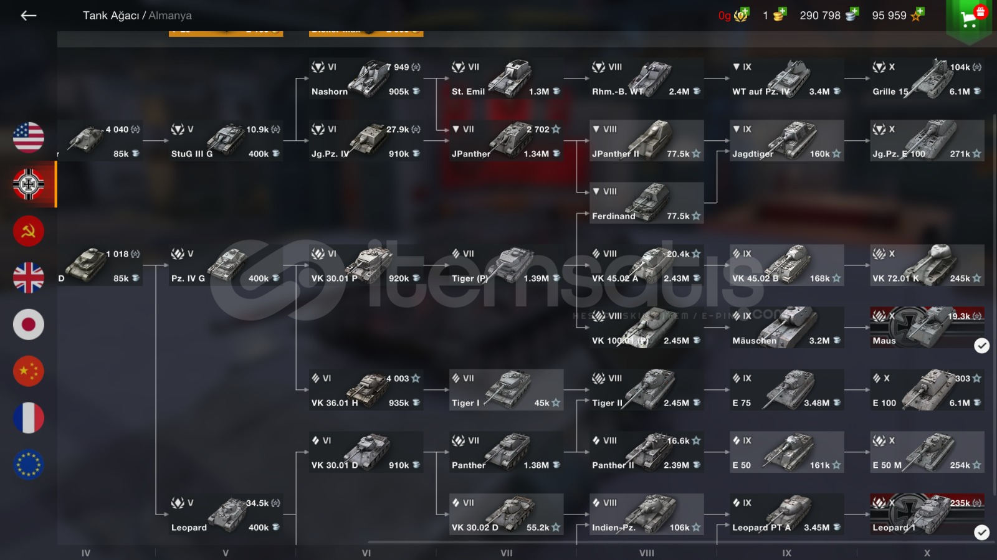Select the China nation flag
This screenshot has width=997, height=560.
(29, 371)
